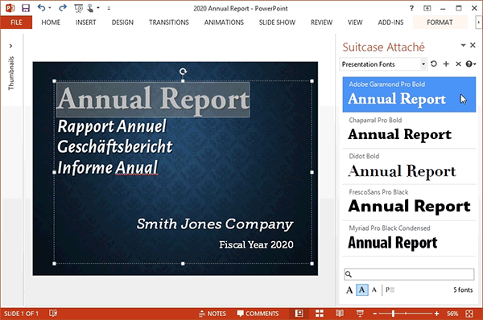Open Reading View from the status bar

pyautogui.click(x=340, y=314)
